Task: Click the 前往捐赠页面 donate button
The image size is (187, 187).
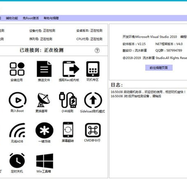Action: (159, 68)
